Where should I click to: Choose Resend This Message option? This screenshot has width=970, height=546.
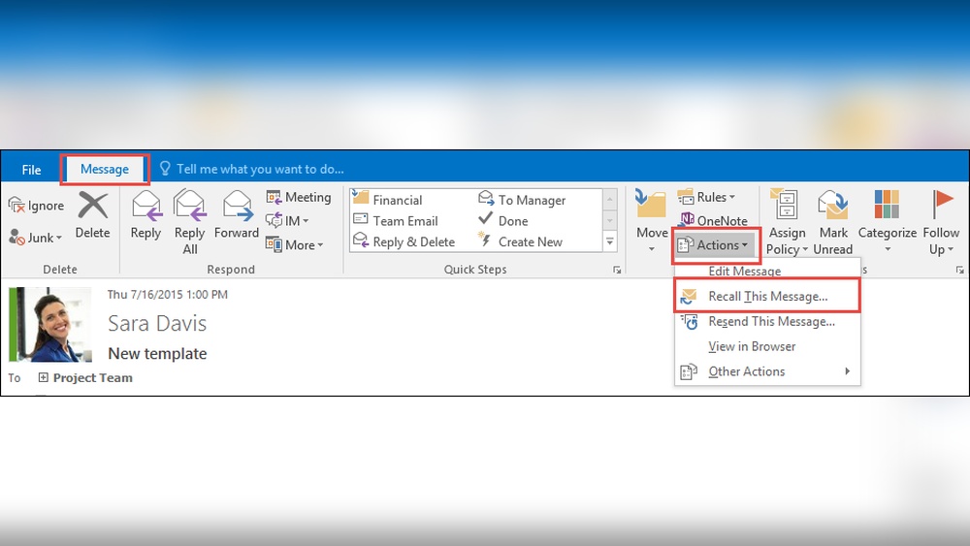[x=771, y=322]
